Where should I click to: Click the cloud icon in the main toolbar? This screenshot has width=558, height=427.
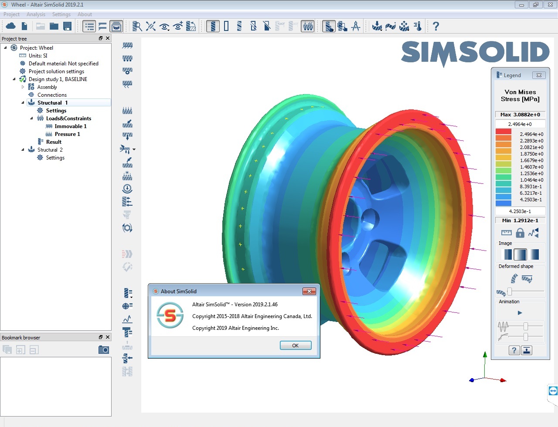10,27
